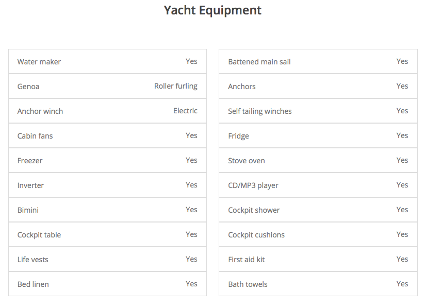Click the Genoa equipment label
This screenshot has height=308, width=426.
[28, 87]
